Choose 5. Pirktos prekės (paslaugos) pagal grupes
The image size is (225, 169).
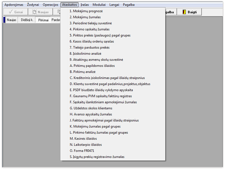click(x=113, y=35)
